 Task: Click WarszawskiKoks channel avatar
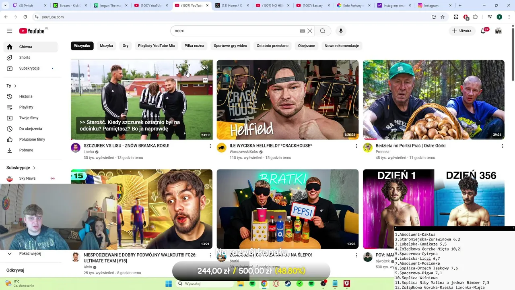coord(222,147)
